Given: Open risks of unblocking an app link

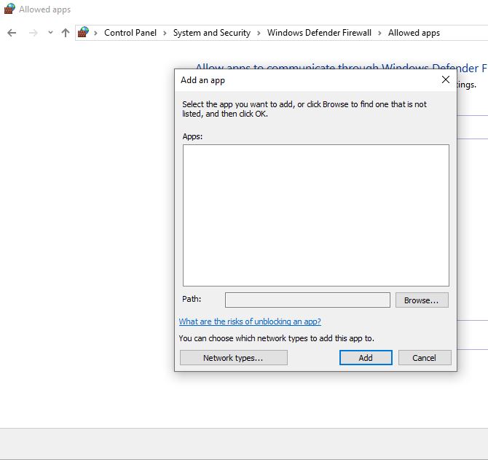Looking at the screenshot, I should (x=250, y=321).
